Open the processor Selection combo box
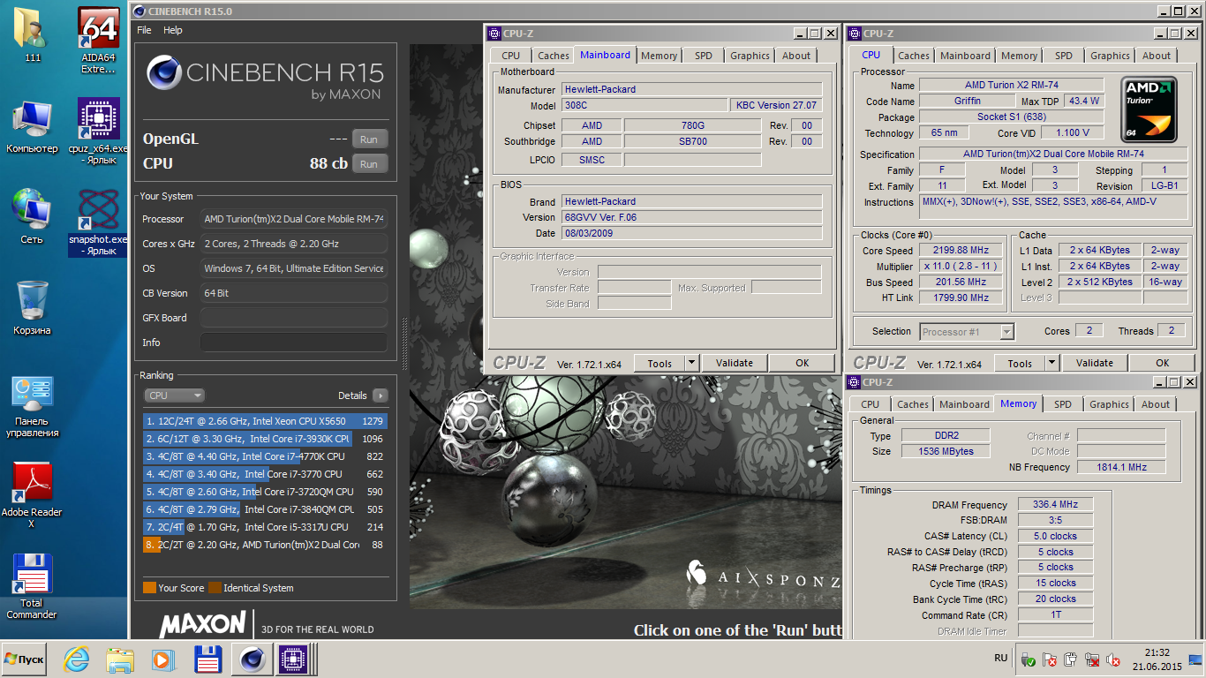 (x=966, y=332)
